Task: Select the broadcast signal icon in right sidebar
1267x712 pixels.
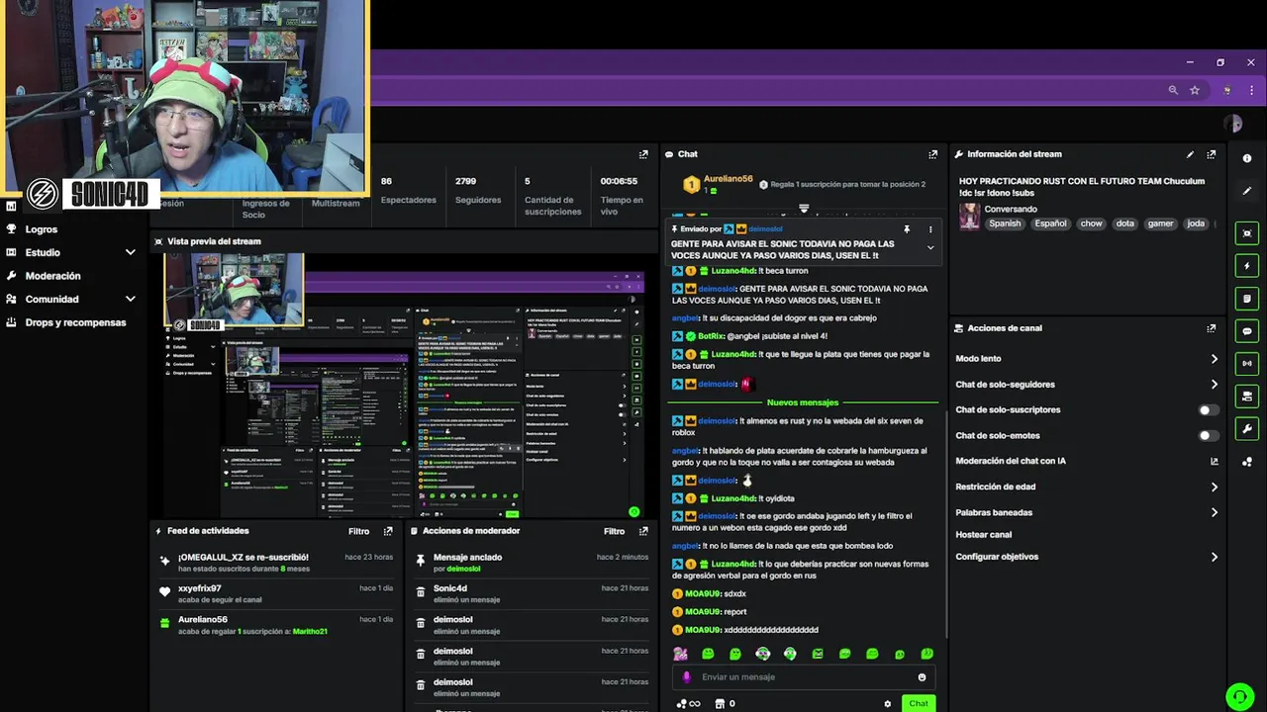Action: point(1246,364)
